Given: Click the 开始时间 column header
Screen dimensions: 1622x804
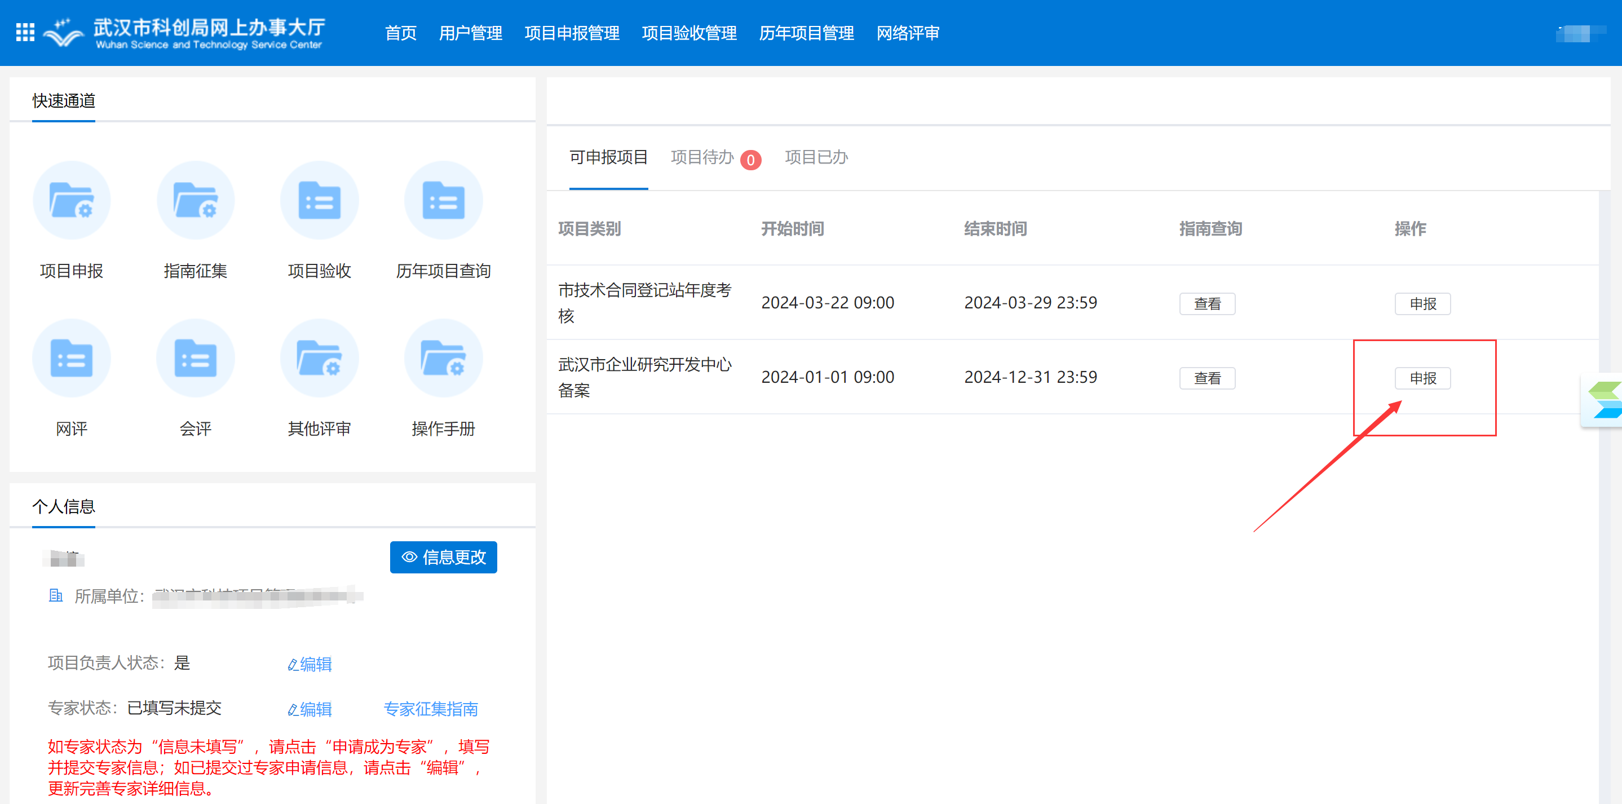Looking at the screenshot, I should (x=793, y=229).
